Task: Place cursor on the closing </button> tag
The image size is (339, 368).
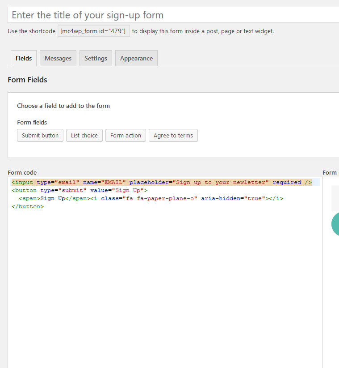Action: tap(28, 206)
